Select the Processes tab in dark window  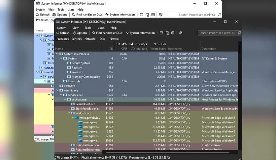62,39
